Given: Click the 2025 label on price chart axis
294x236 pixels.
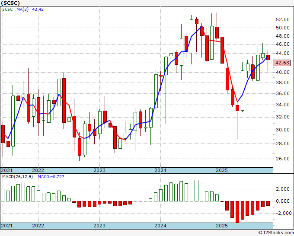Looking at the screenshot, I should pyautogui.click(x=222, y=170).
